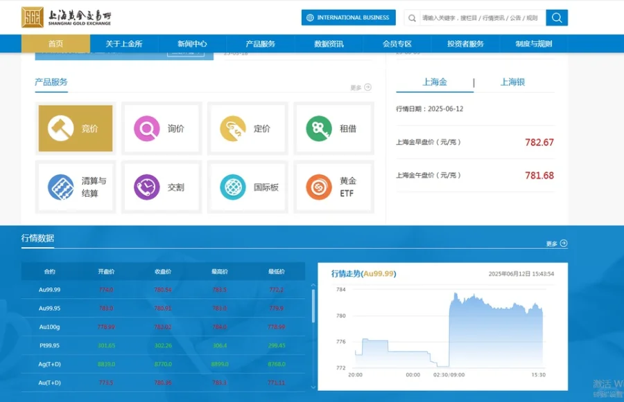Switch to the 上海银 tab
The width and height of the screenshot is (624, 402).
click(x=512, y=82)
